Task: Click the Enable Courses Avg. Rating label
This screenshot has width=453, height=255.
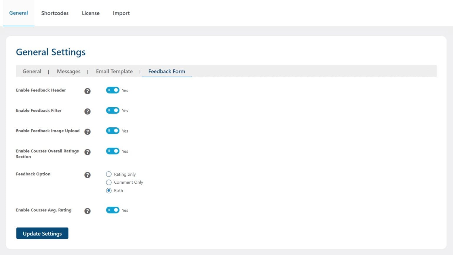Action: [x=44, y=210]
